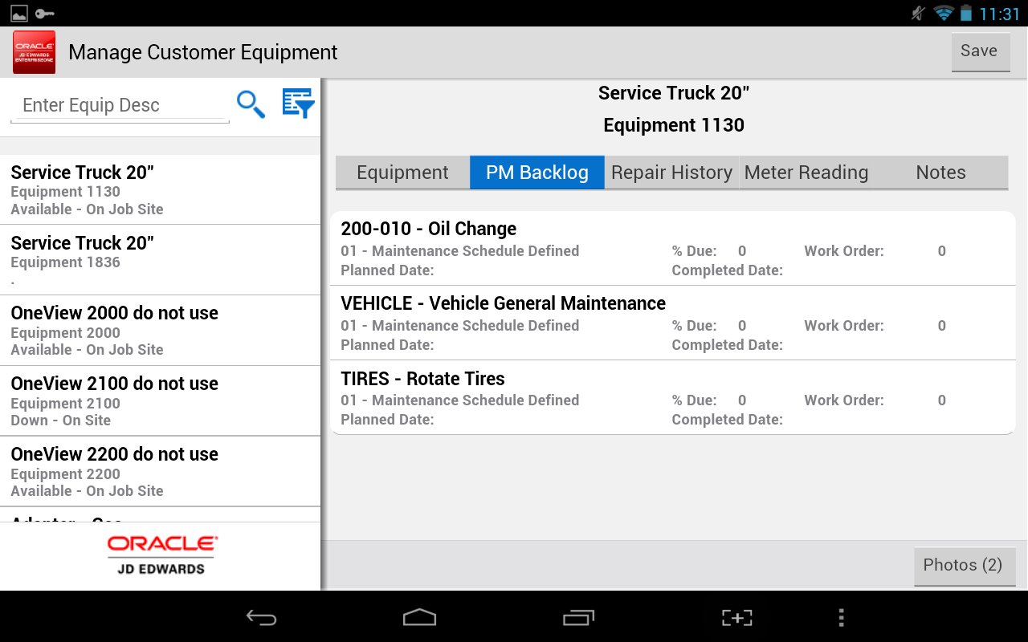Viewport: 1028px width, 642px height.
Task: Click the Save button
Action: (x=981, y=51)
